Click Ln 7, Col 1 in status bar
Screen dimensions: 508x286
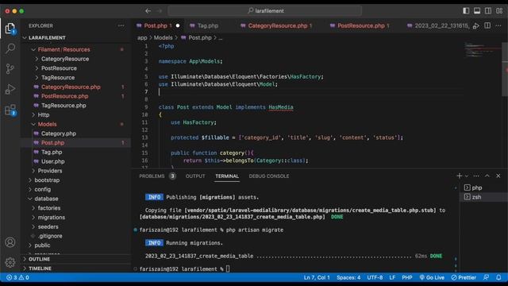click(x=317, y=277)
